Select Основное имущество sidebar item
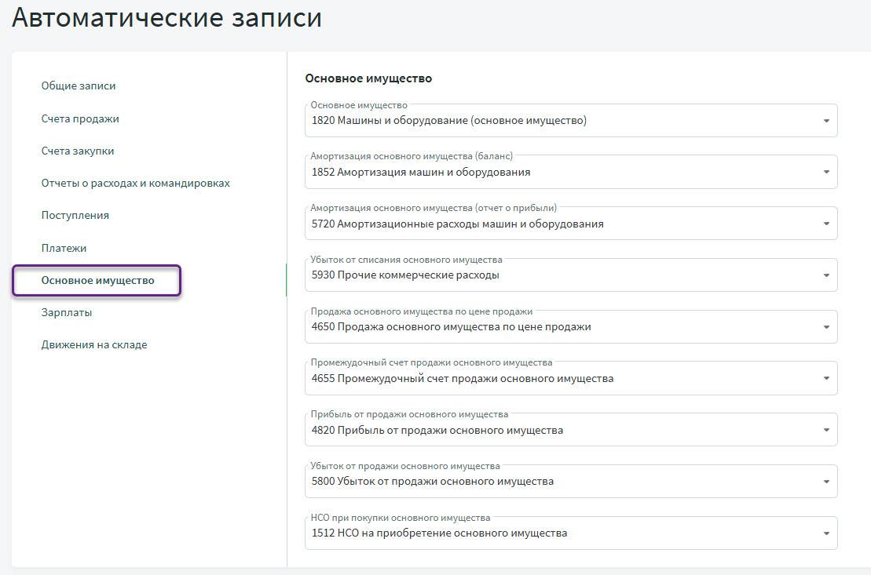This screenshot has width=871, height=575. [x=97, y=280]
